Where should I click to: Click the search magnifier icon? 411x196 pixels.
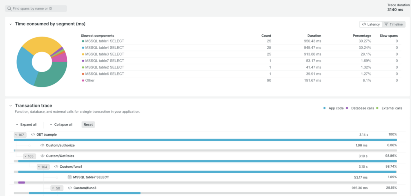tap(9, 9)
